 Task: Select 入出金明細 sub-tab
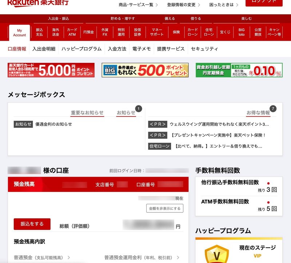[x=44, y=49]
